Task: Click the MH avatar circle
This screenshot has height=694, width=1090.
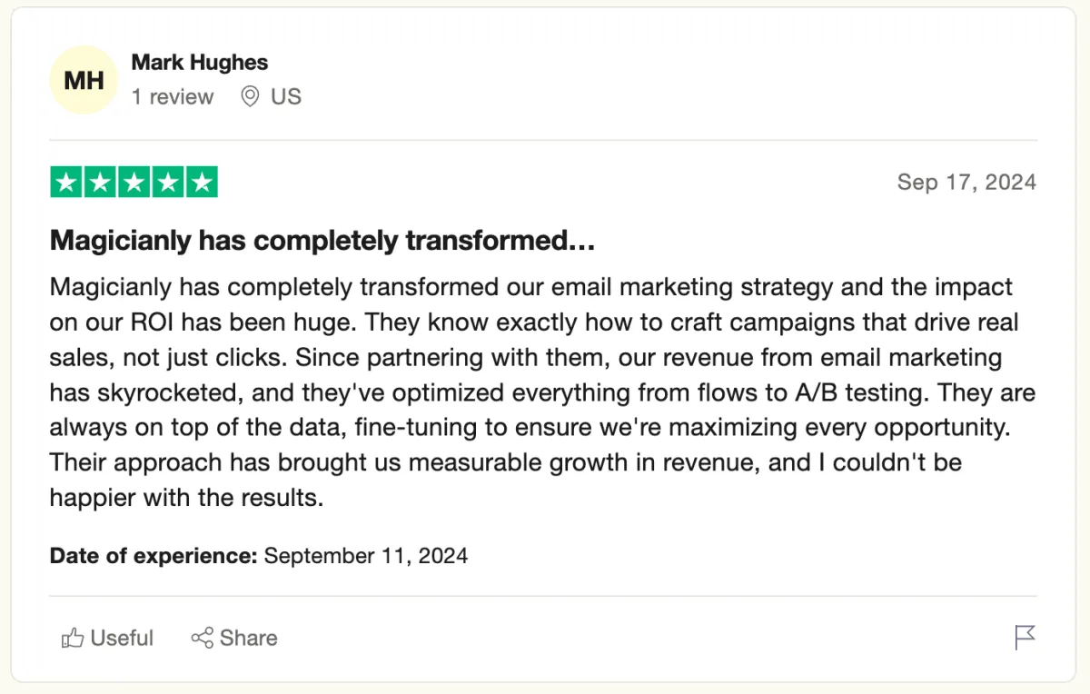Action: [84, 80]
